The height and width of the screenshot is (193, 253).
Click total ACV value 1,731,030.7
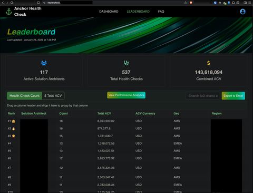click(x=105, y=136)
